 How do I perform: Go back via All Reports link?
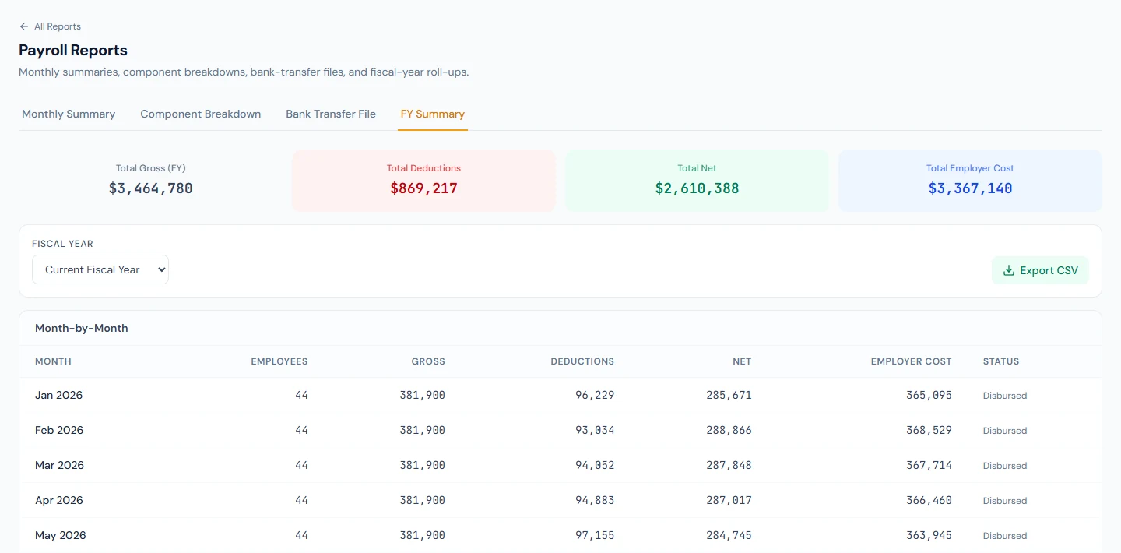point(50,26)
